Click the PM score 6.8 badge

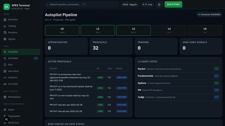216,90
